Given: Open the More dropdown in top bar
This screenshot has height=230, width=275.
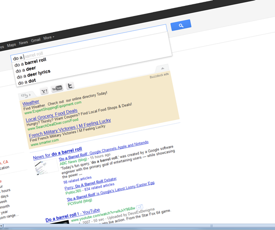Looking at the screenshot, I should coord(49,38).
